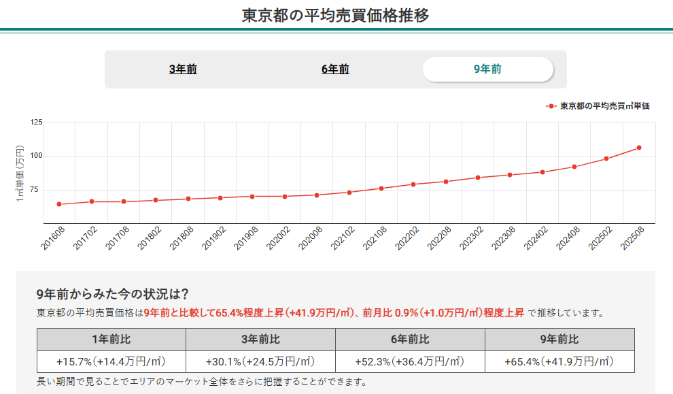Viewport: 673px width, 394px height.
Task: Toggle the 東京都の平均売買㎡単価 legend entry
Action: [x=604, y=107]
